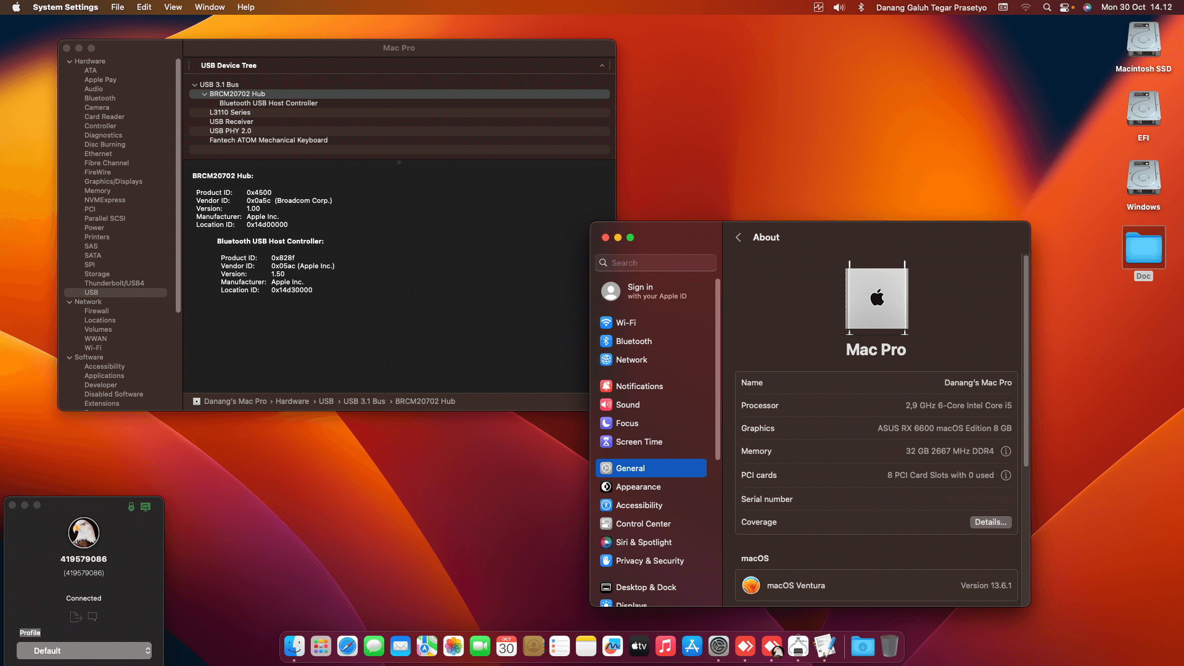
Task: Select Network in the settings sidebar
Action: (651, 360)
